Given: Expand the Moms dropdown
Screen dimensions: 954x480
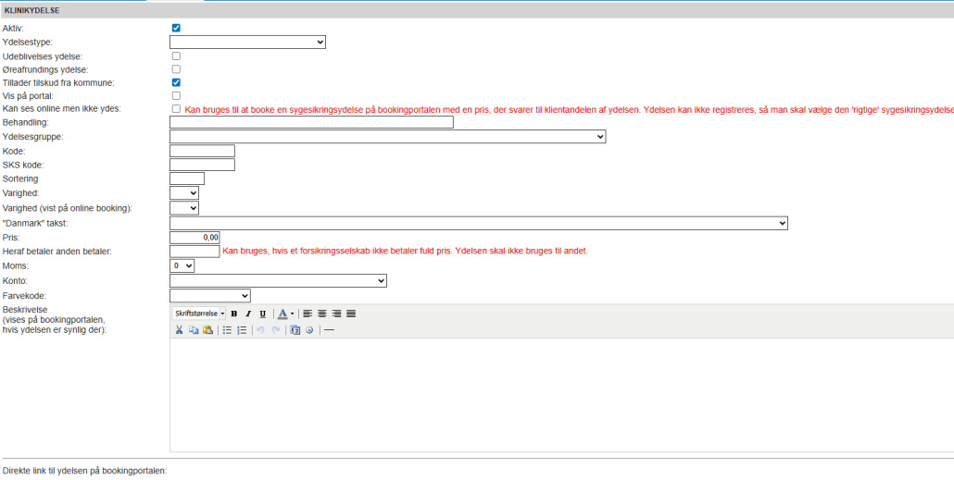Looking at the screenshot, I should pos(182,265).
